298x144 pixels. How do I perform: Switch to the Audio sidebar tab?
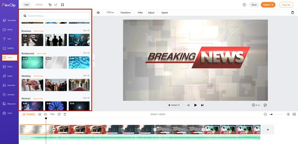[x=9, y=76]
